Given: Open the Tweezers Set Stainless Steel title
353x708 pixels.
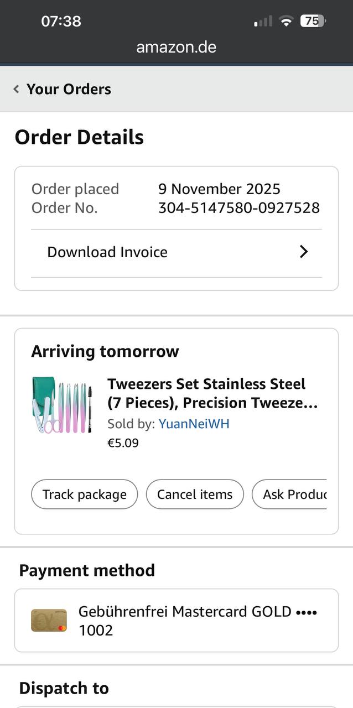Looking at the screenshot, I should 212,393.
